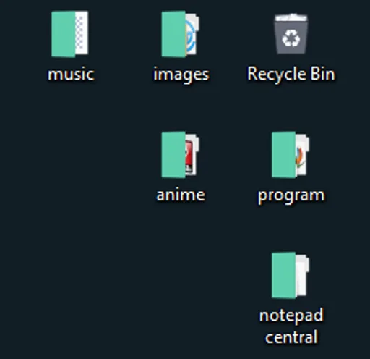Select the images folder icon
The image size is (370, 359).
(181, 34)
